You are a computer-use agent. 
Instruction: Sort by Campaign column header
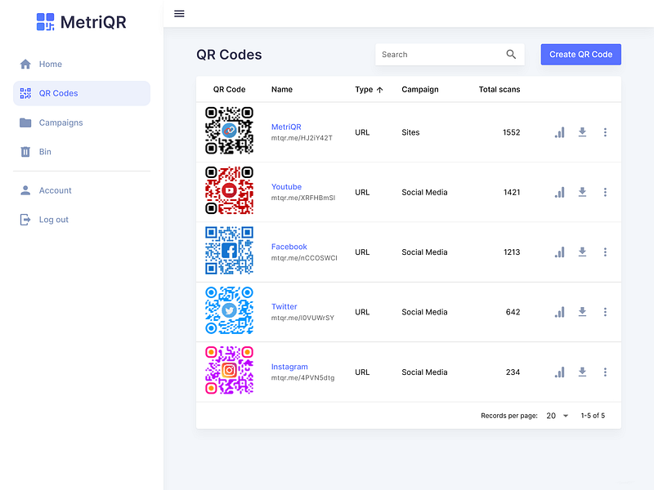pyautogui.click(x=420, y=90)
